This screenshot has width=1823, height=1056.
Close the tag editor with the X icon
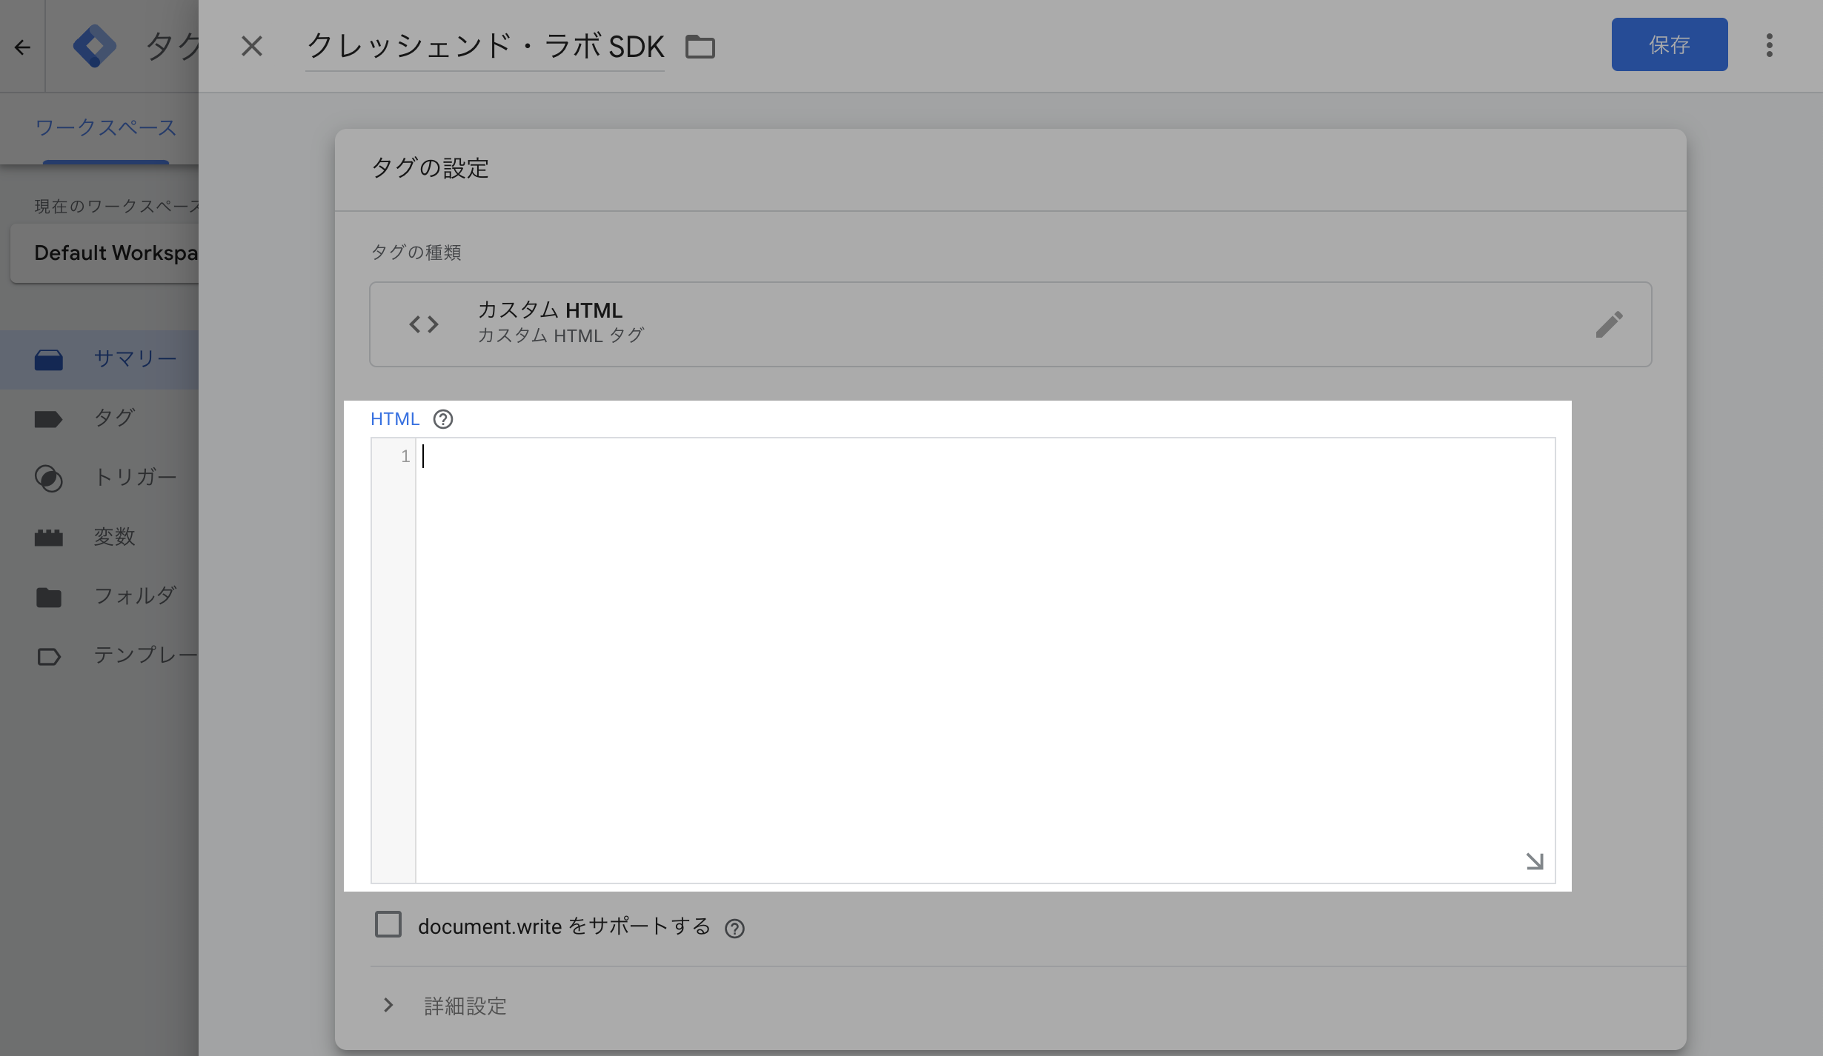coord(252,46)
